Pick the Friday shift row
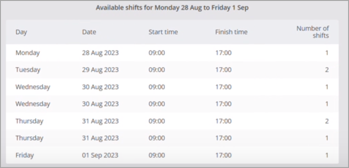The width and height of the screenshot is (349, 168). pyautogui.click(x=172, y=155)
